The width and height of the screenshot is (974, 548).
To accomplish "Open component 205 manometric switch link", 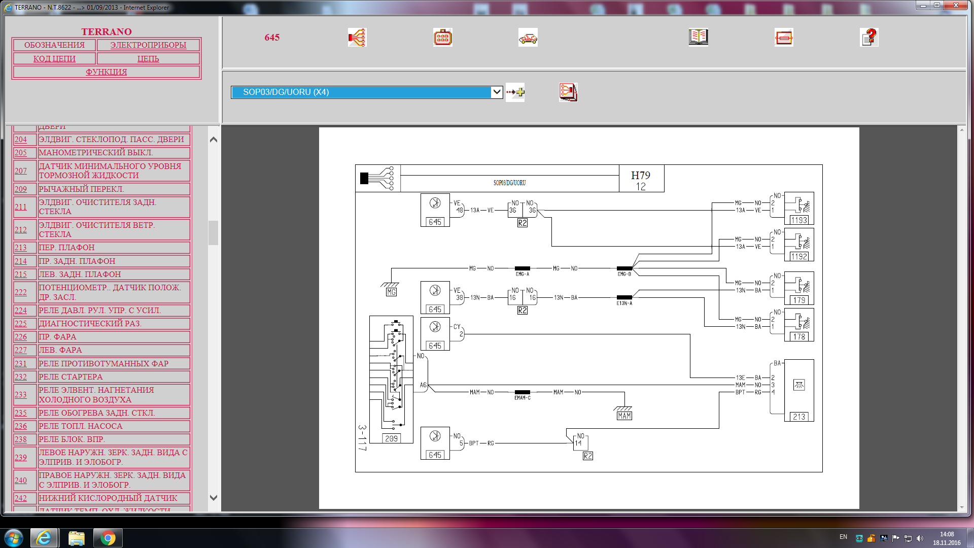I will coord(21,153).
